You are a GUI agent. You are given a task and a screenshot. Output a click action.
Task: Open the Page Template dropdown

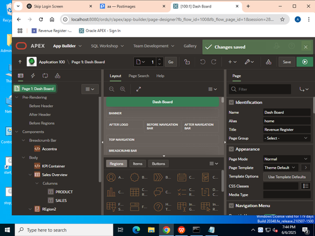coord(280,167)
